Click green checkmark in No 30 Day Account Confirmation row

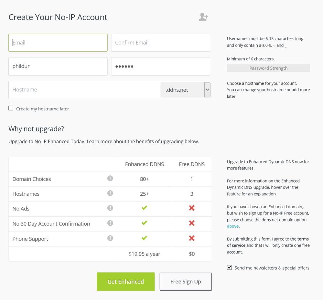click(145, 223)
